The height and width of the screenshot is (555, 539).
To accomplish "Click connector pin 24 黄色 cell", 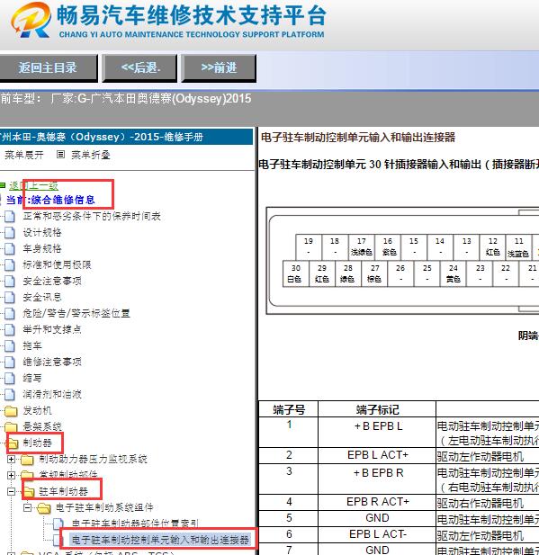I will pyautogui.click(x=453, y=274).
